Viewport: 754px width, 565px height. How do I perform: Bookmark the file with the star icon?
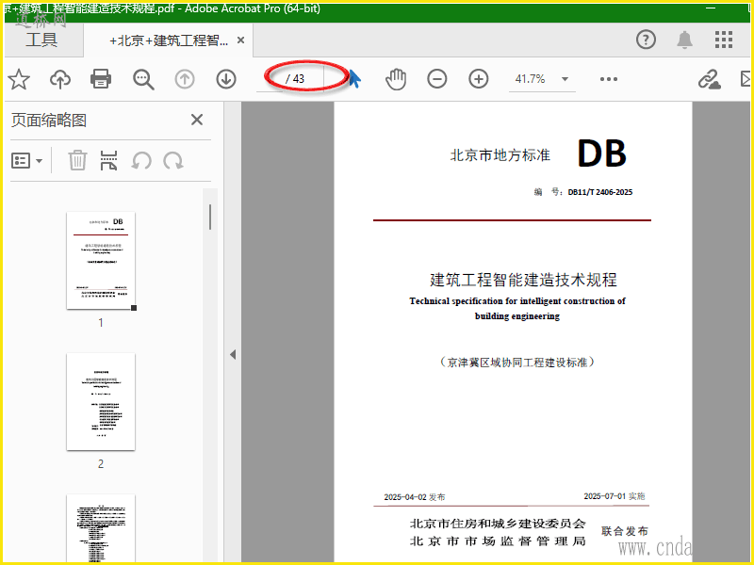pyautogui.click(x=19, y=79)
